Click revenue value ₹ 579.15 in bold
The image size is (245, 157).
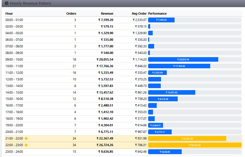tap(107, 26)
